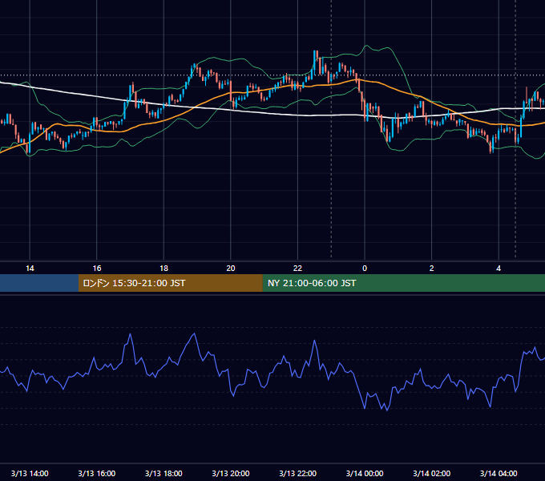Click the 3/13 16:00 date label
This screenshot has width=545, height=481.
(97, 473)
